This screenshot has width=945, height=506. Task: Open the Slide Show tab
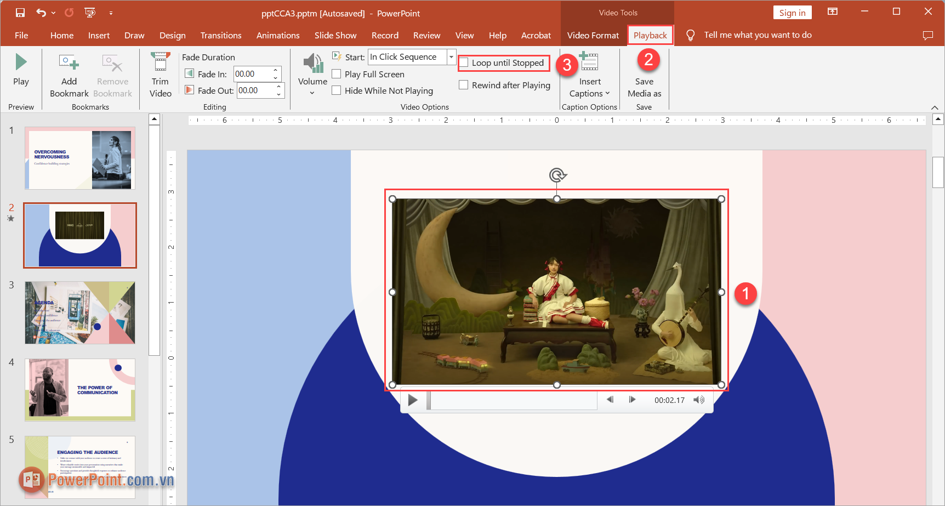[335, 35]
